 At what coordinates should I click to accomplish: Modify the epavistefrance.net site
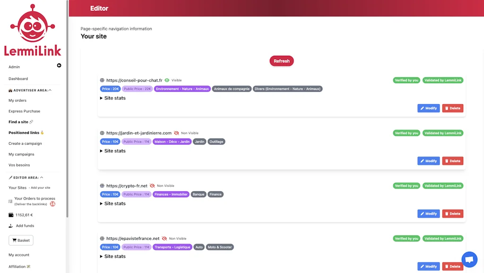point(428,266)
